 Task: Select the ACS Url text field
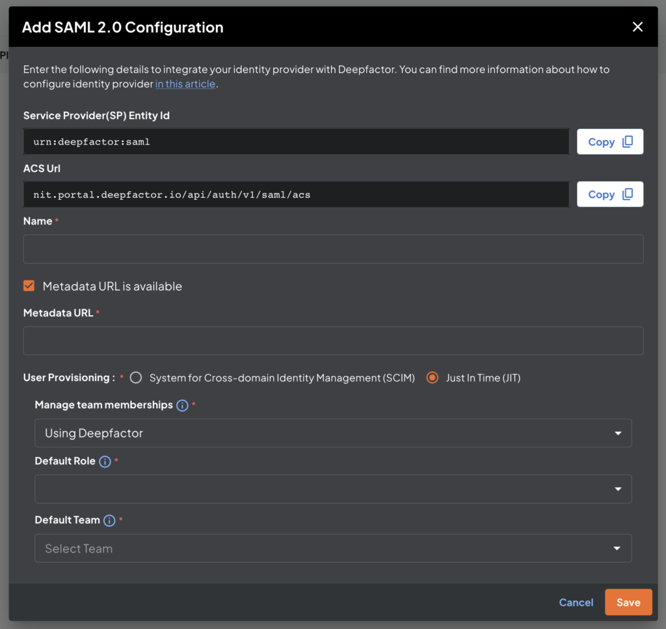[x=296, y=194]
